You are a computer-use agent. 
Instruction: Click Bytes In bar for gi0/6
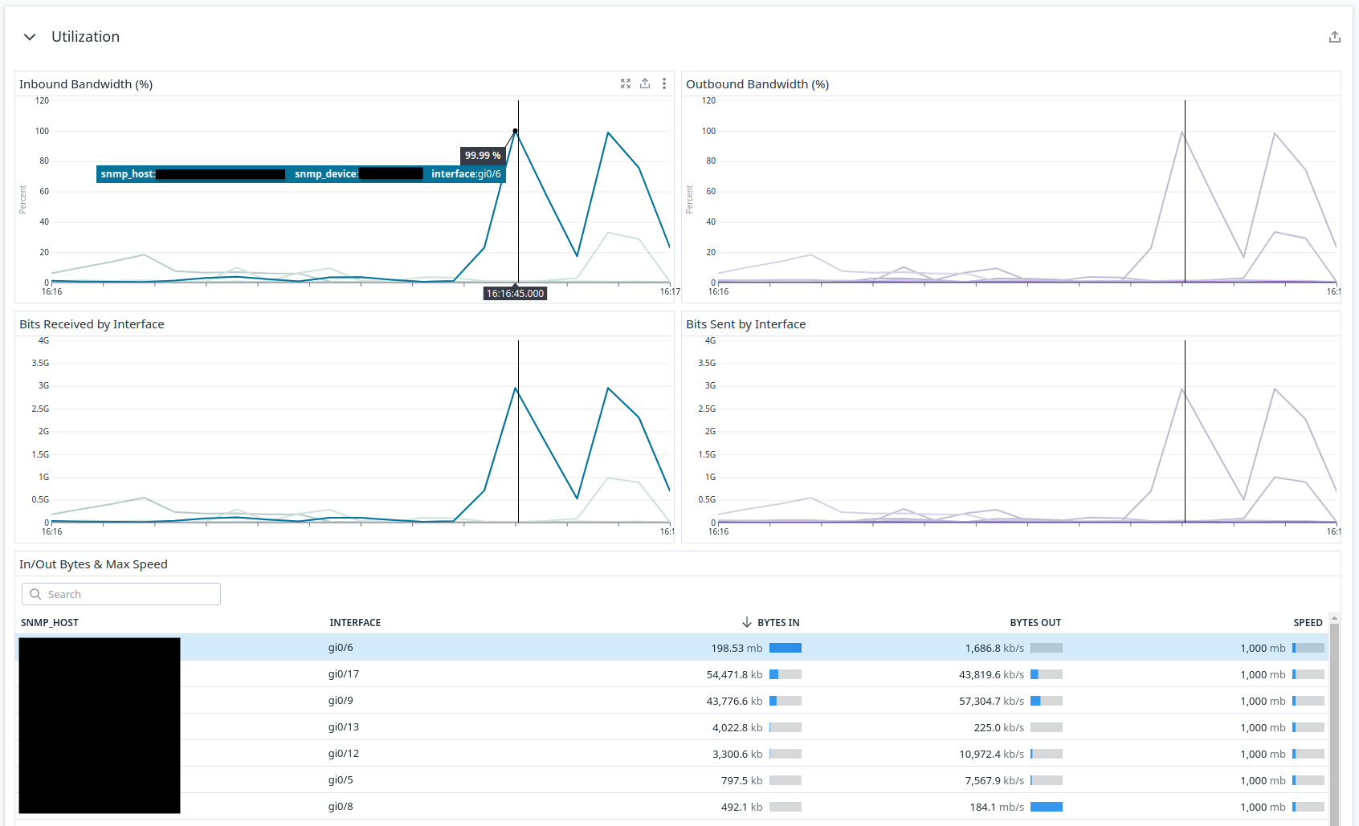[x=785, y=648]
